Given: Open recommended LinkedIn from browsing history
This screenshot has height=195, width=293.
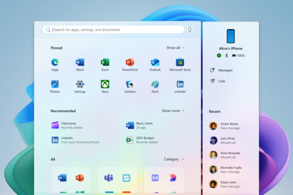Looking at the screenshot, I should pyautogui.click(x=75, y=140).
